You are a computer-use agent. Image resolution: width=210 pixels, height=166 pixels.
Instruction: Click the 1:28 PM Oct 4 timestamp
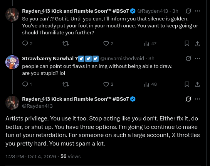coord(31,156)
